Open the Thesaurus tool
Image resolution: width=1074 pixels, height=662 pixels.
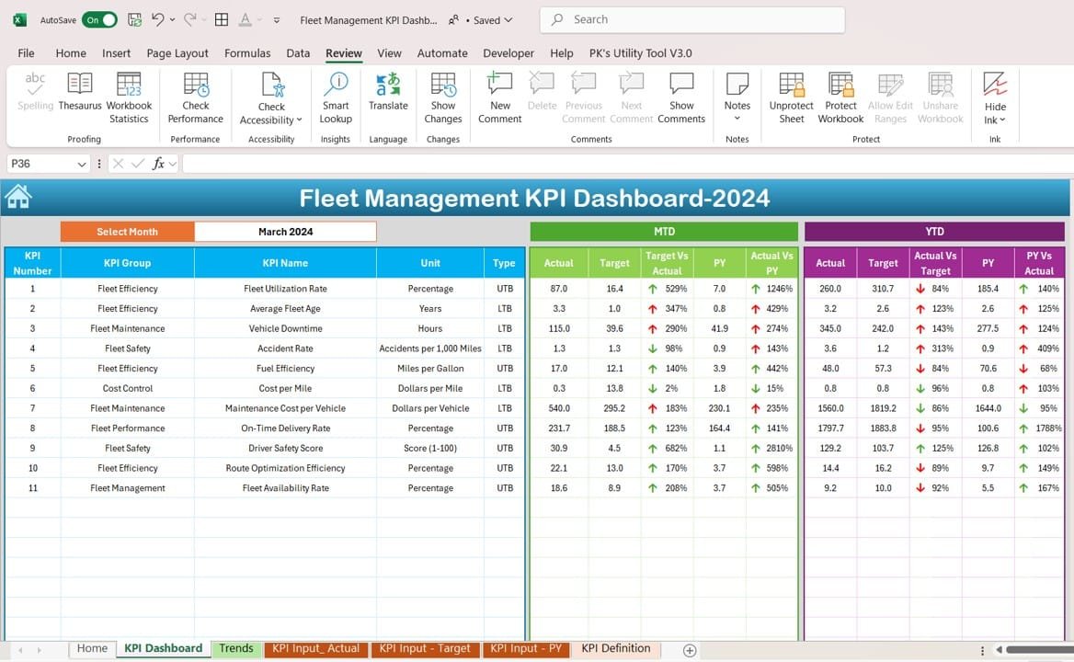tap(80, 86)
